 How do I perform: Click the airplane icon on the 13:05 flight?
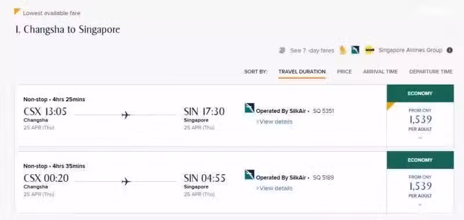[126, 115]
